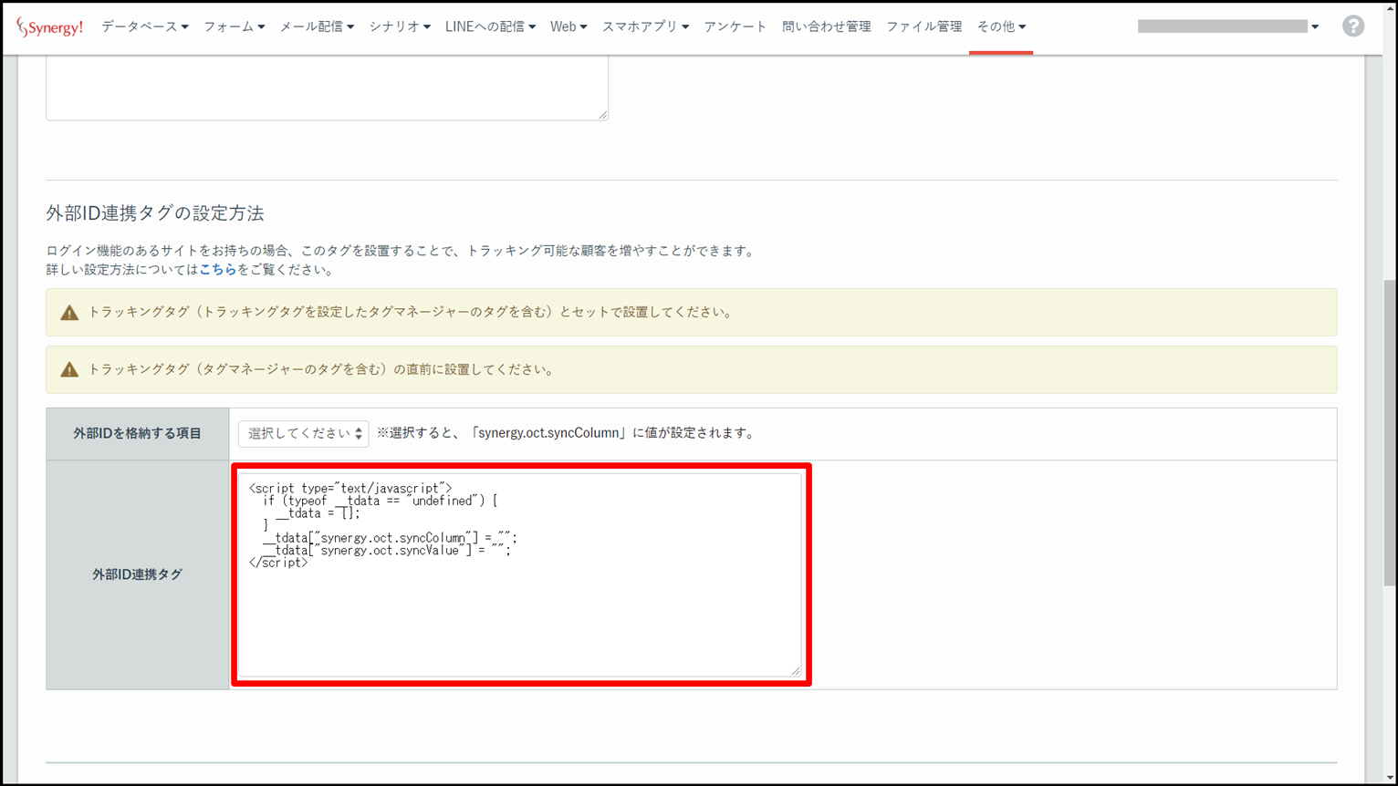The image size is (1398, 786).
Task: Open the スマホアプリ menu
Action: pos(644,27)
